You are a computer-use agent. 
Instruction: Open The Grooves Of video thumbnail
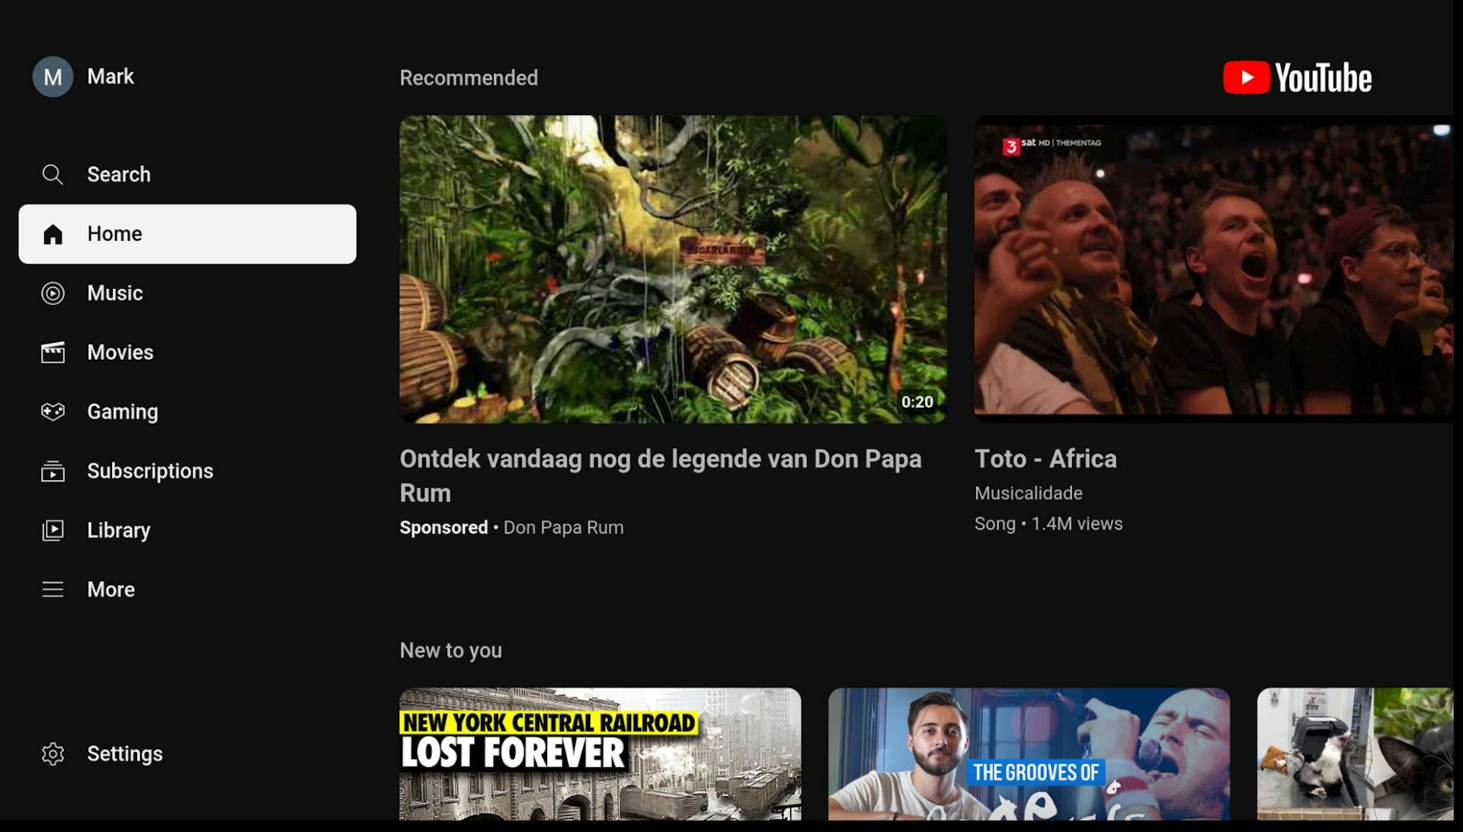pos(1029,754)
